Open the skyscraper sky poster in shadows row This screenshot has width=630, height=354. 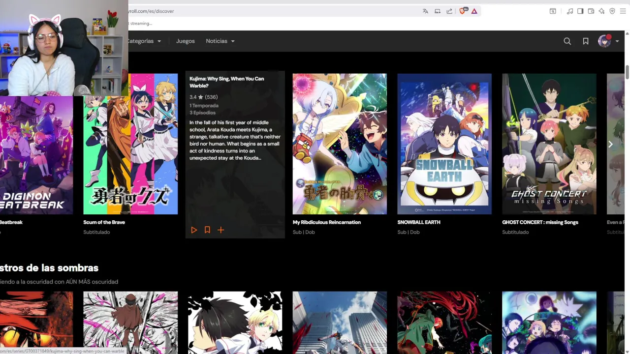pyautogui.click(x=340, y=323)
